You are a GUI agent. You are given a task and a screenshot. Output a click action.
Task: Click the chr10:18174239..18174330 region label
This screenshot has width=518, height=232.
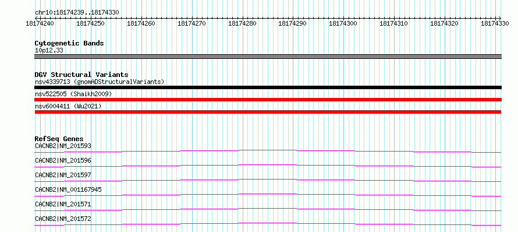[77, 13]
